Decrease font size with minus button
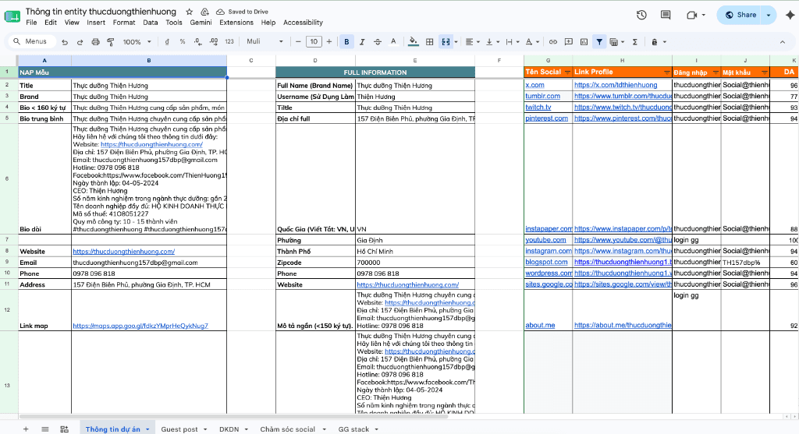 click(298, 42)
